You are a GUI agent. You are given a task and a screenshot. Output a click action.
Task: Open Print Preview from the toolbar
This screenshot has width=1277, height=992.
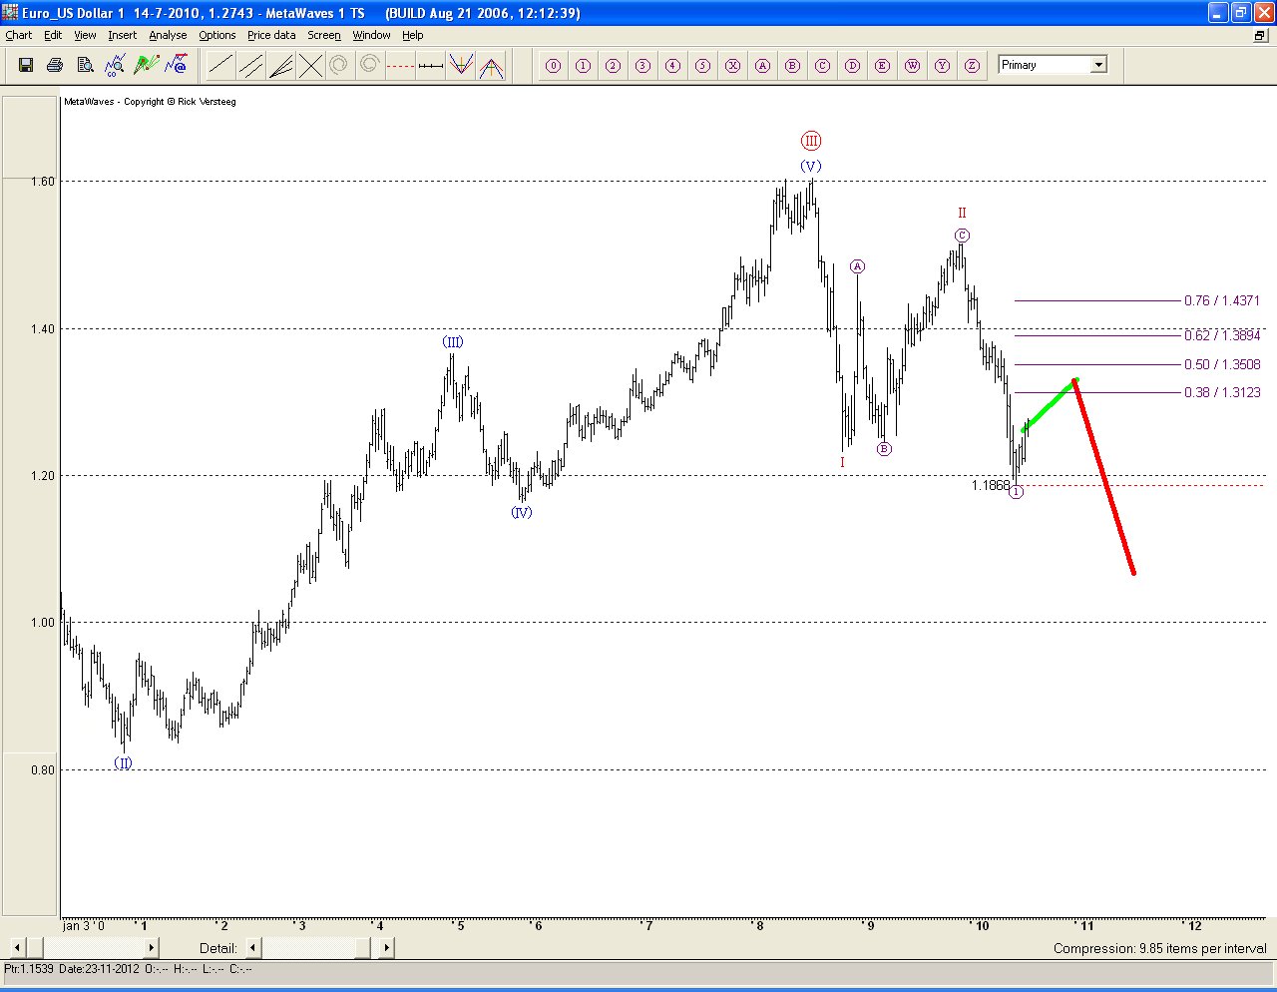(x=85, y=65)
